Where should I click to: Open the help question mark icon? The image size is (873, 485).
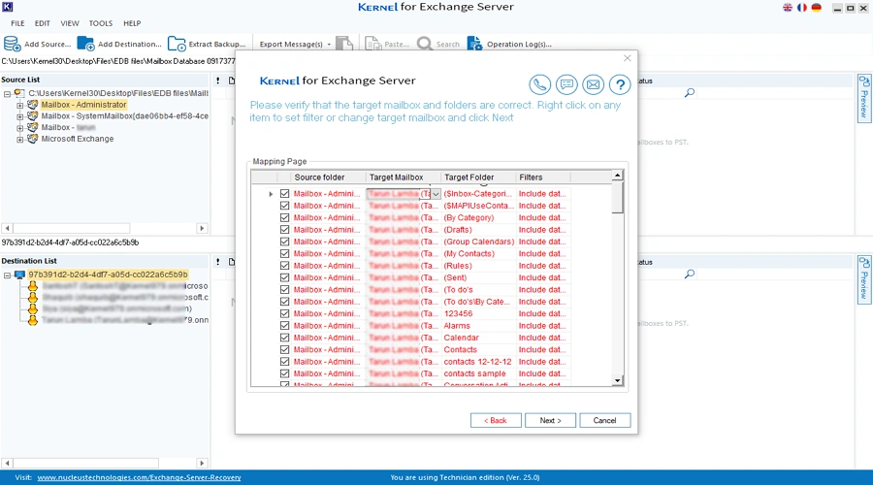point(620,84)
